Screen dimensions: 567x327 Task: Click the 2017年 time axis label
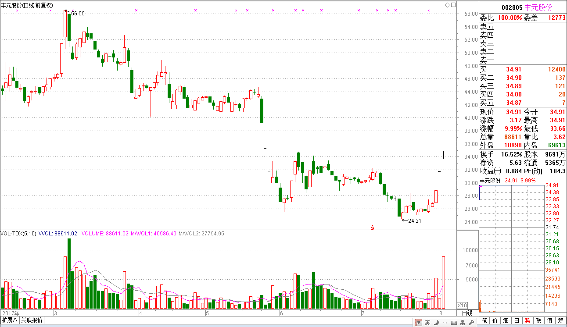(12, 313)
